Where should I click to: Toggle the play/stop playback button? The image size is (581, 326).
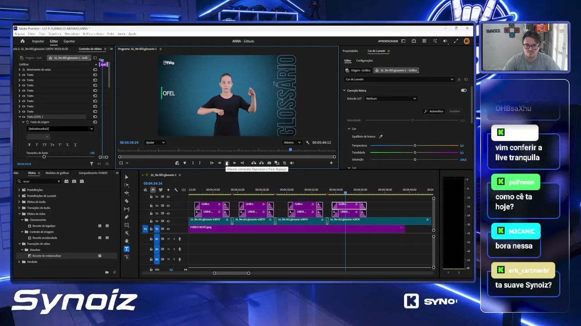click(227, 163)
